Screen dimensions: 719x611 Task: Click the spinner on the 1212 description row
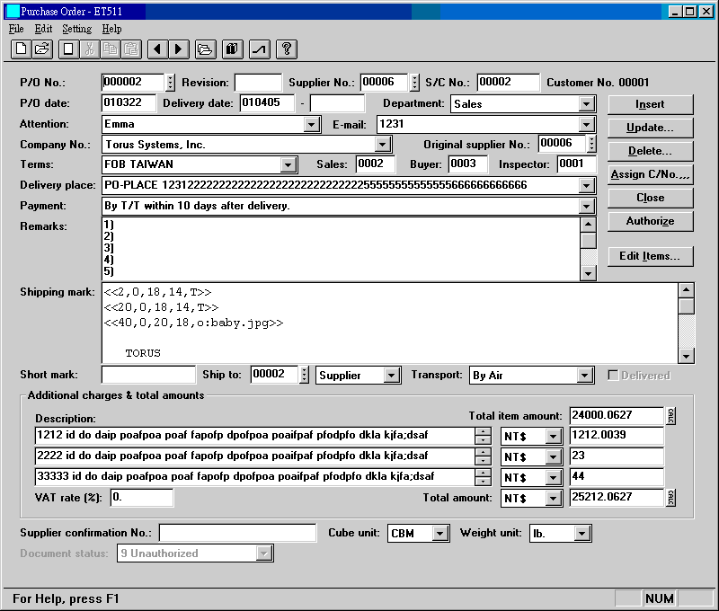[x=483, y=436]
